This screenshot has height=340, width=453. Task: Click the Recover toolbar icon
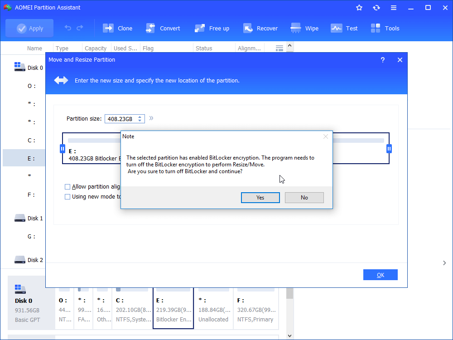247,28
